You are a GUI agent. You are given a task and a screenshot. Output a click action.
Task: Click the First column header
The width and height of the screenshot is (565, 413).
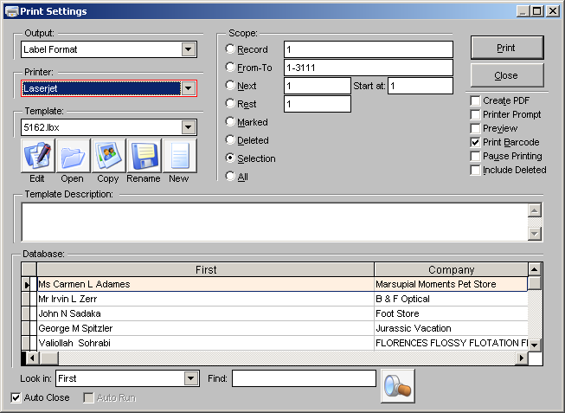click(206, 270)
